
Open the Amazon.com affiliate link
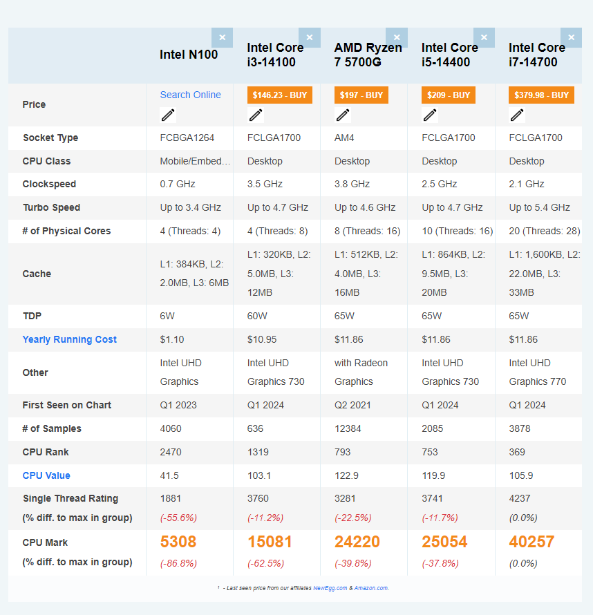coord(371,588)
